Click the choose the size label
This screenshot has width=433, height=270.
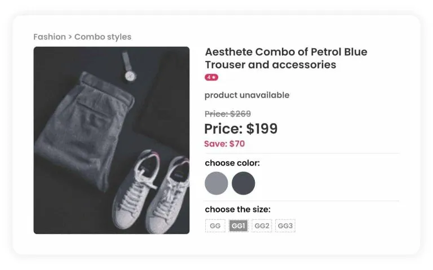[x=237, y=209]
